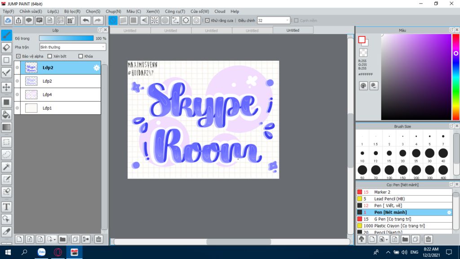The height and width of the screenshot is (259, 460).
Task: Pick the Eyedropper tool
Action: (x=6, y=232)
